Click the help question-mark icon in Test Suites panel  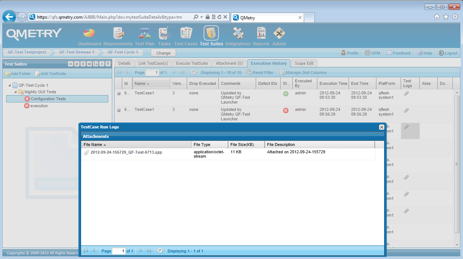(x=108, y=64)
